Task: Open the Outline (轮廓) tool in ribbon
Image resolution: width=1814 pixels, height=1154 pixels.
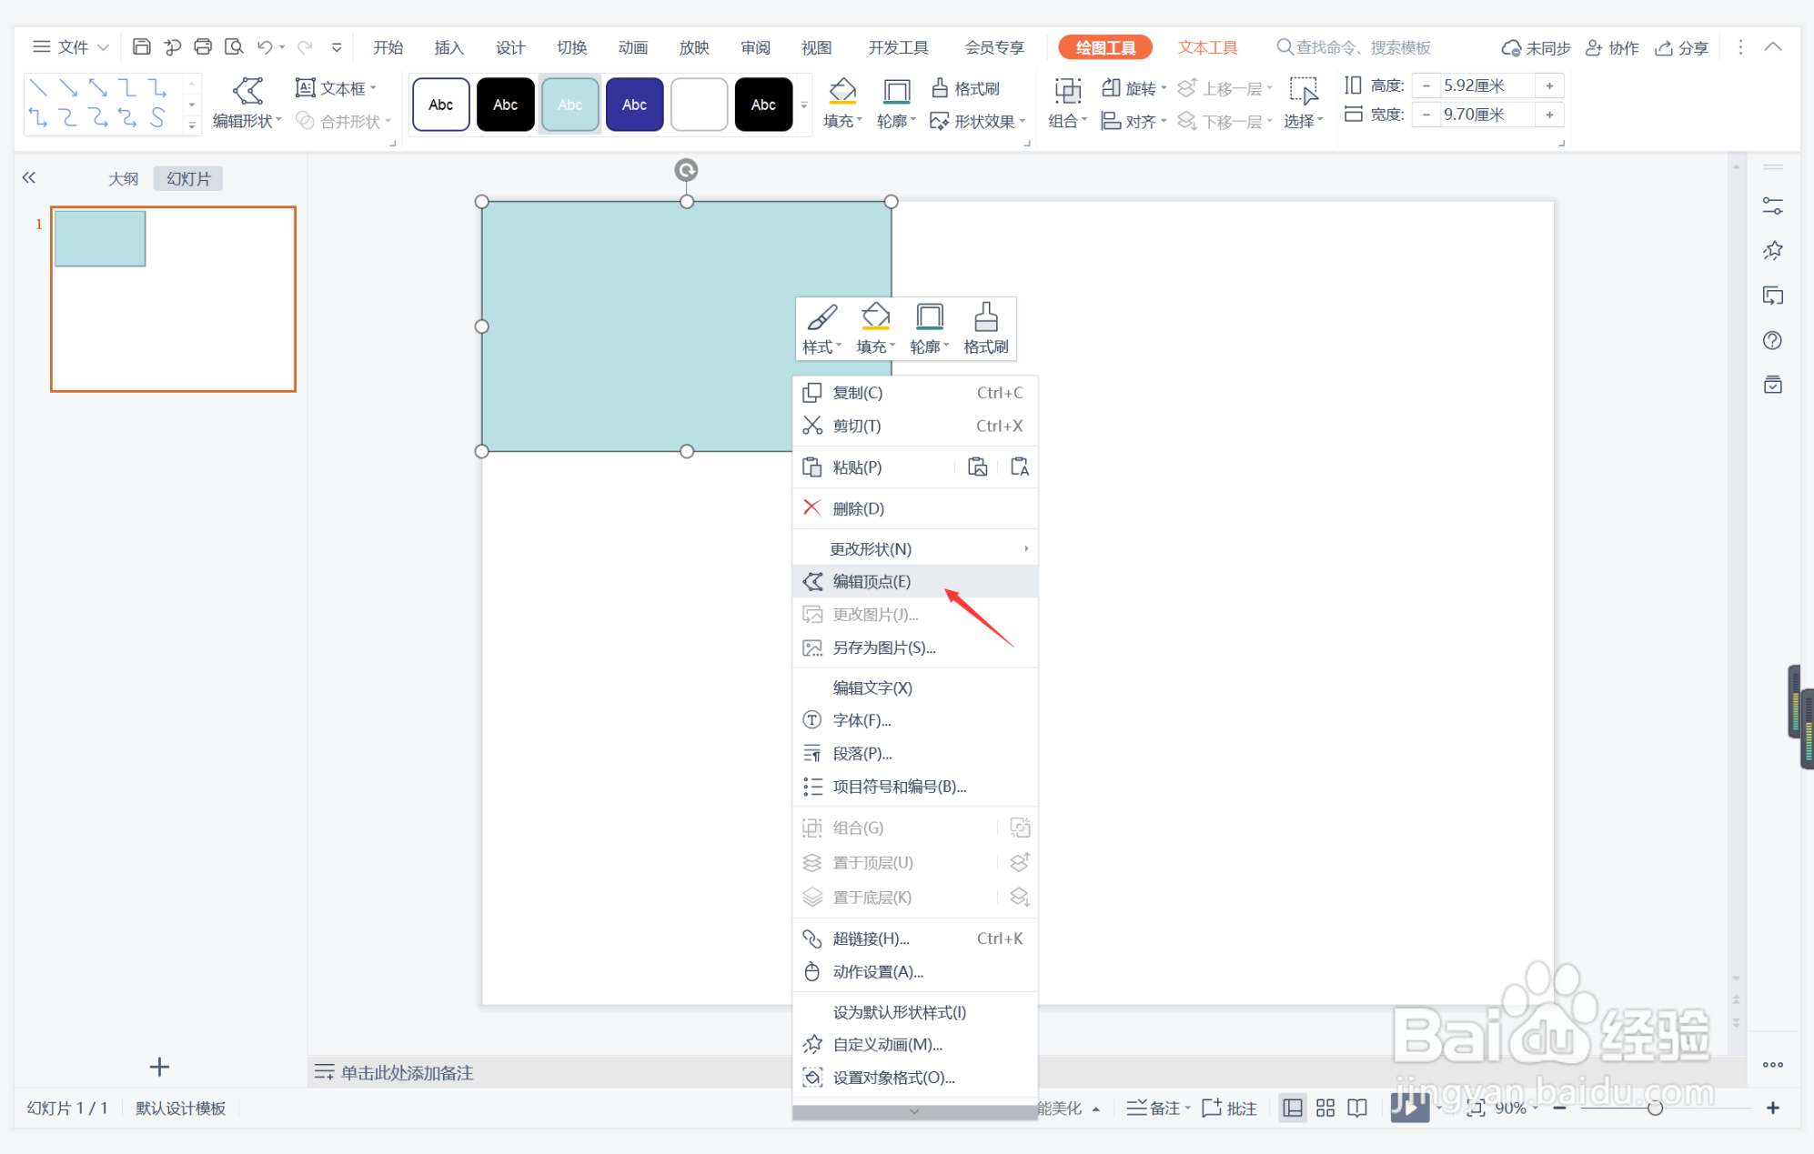Action: tap(896, 90)
